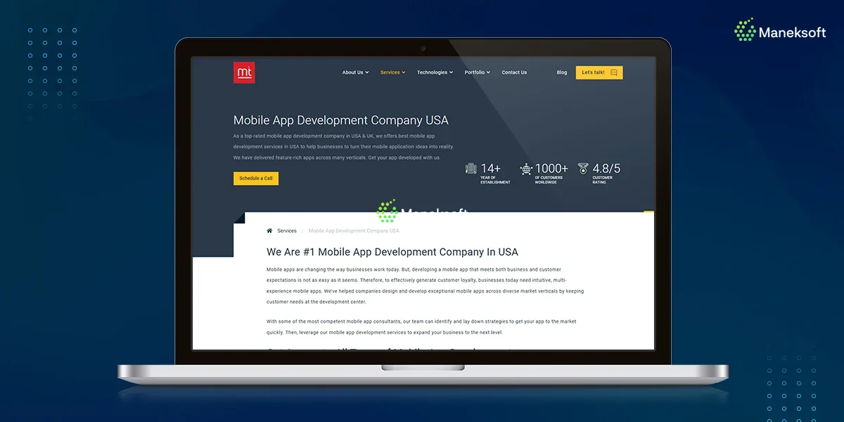Click the red MT logo
Screen dimensions: 844x422
(x=244, y=72)
